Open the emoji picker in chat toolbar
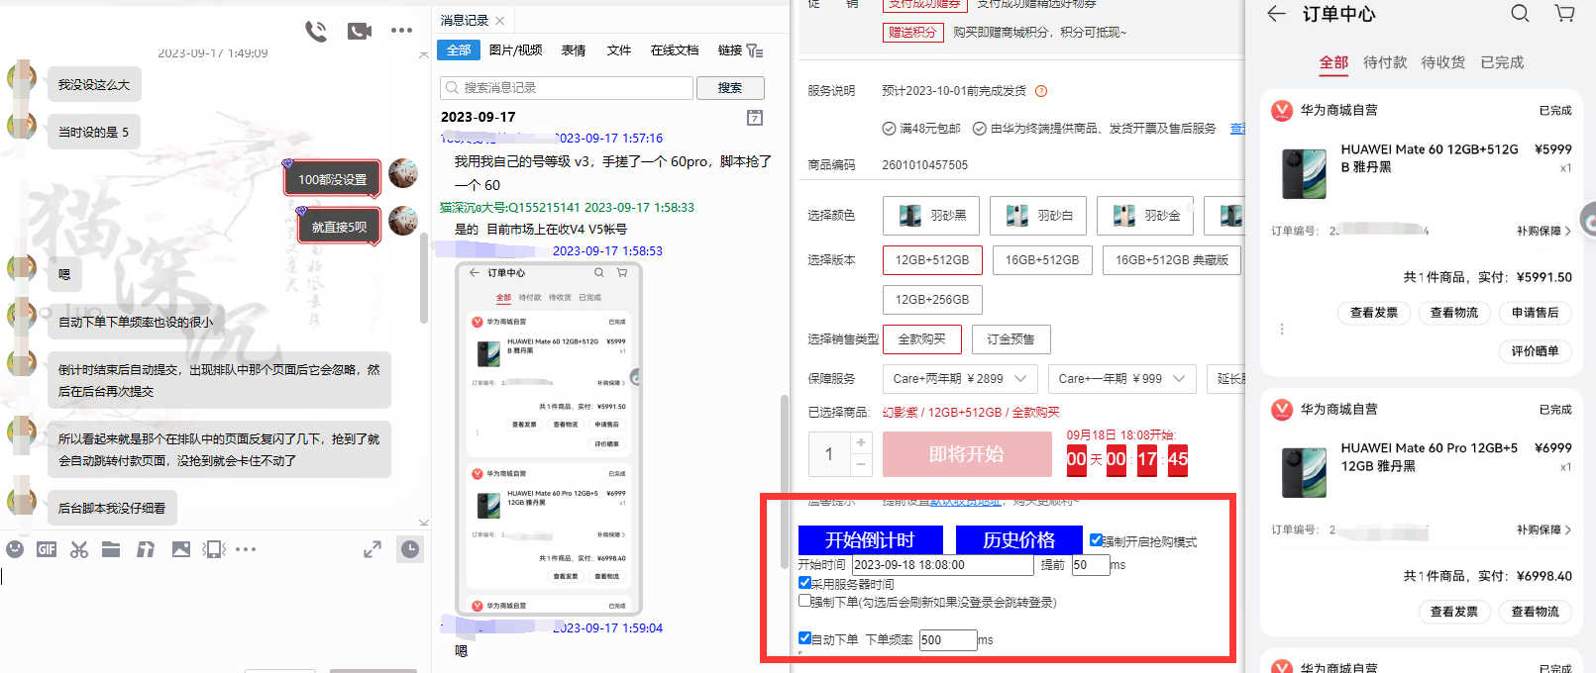Screen dimensions: 1596x673 [15, 549]
